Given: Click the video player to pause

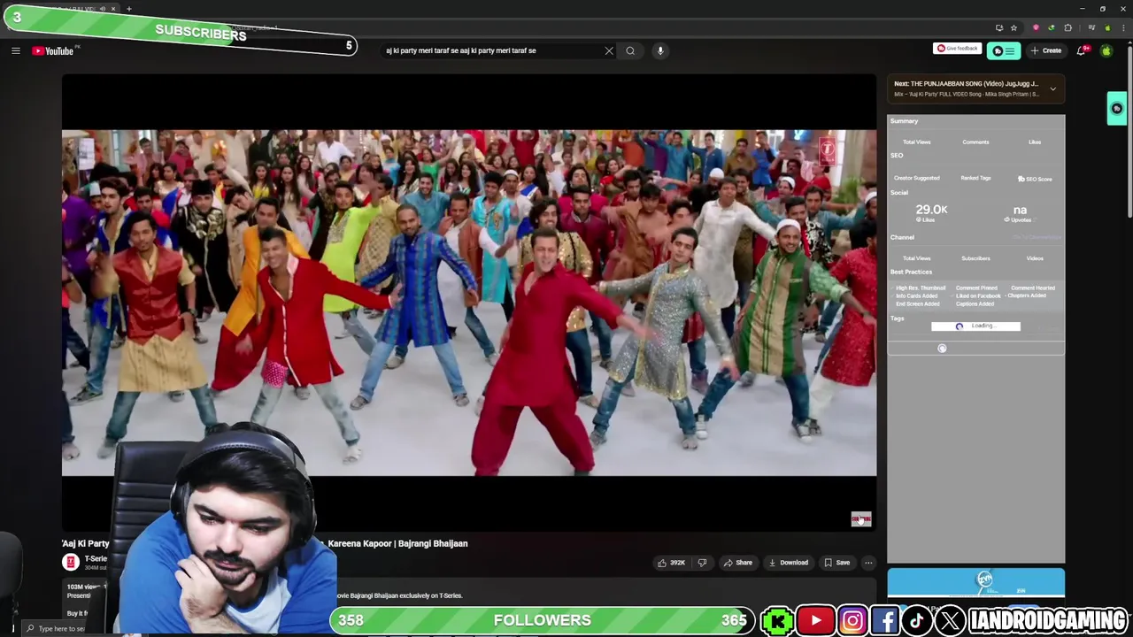Looking at the screenshot, I should [x=469, y=303].
